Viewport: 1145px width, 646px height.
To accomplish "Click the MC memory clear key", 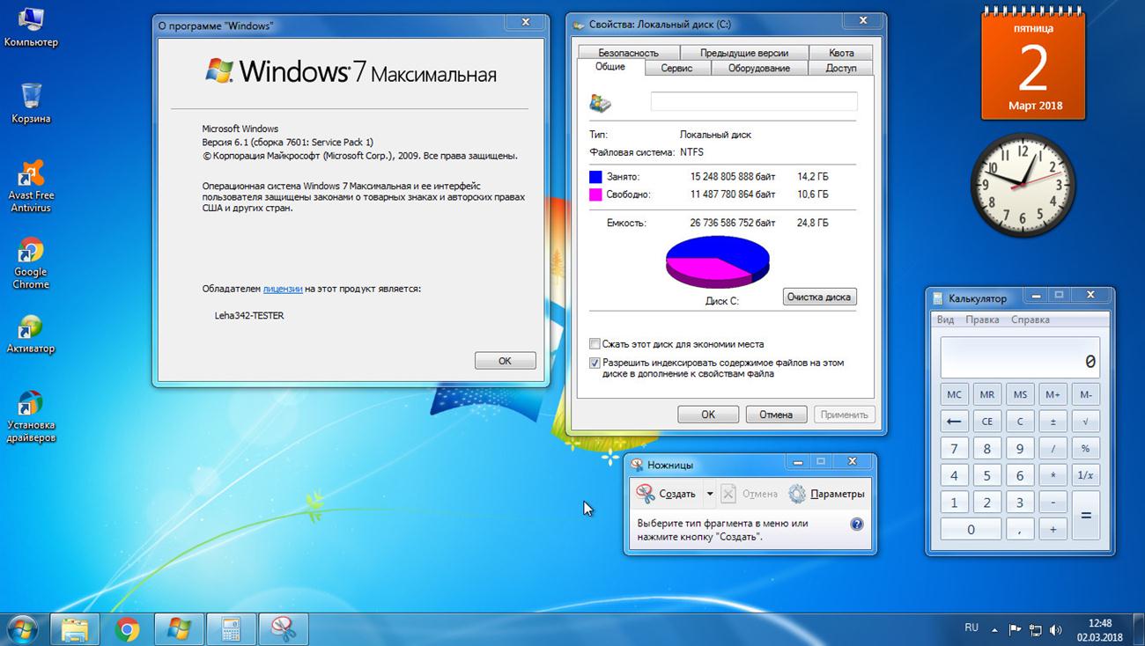I will [954, 394].
